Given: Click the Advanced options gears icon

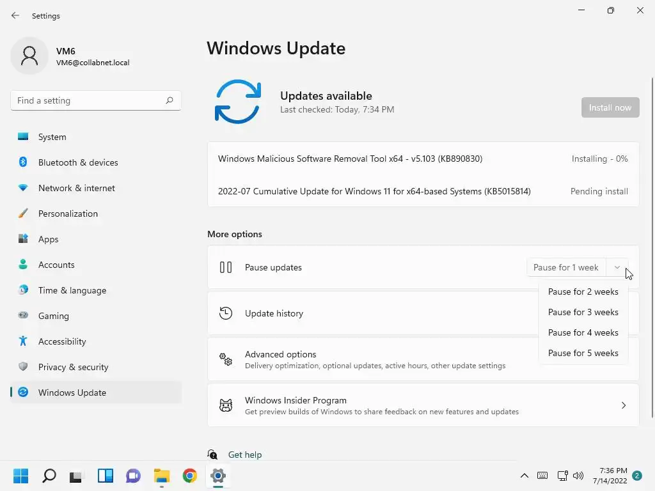Looking at the screenshot, I should 226,359.
